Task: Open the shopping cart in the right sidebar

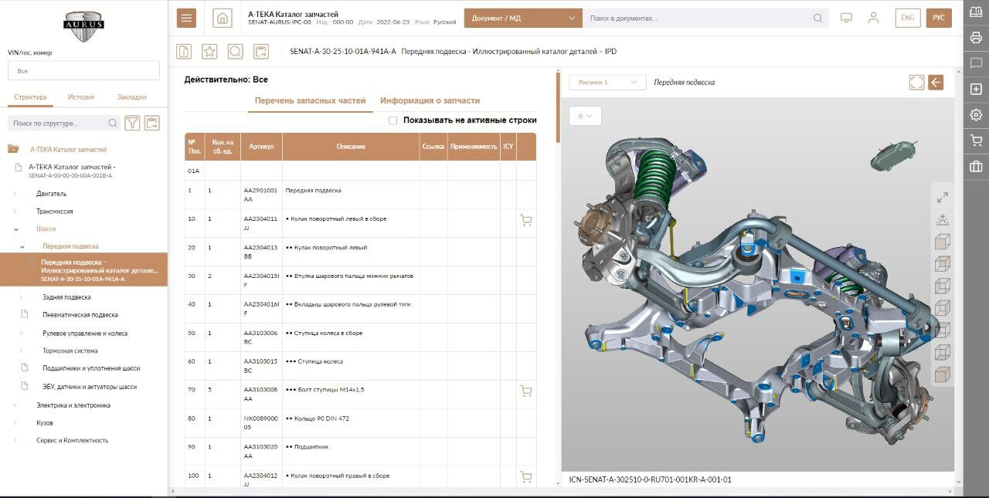Action: point(976,141)
